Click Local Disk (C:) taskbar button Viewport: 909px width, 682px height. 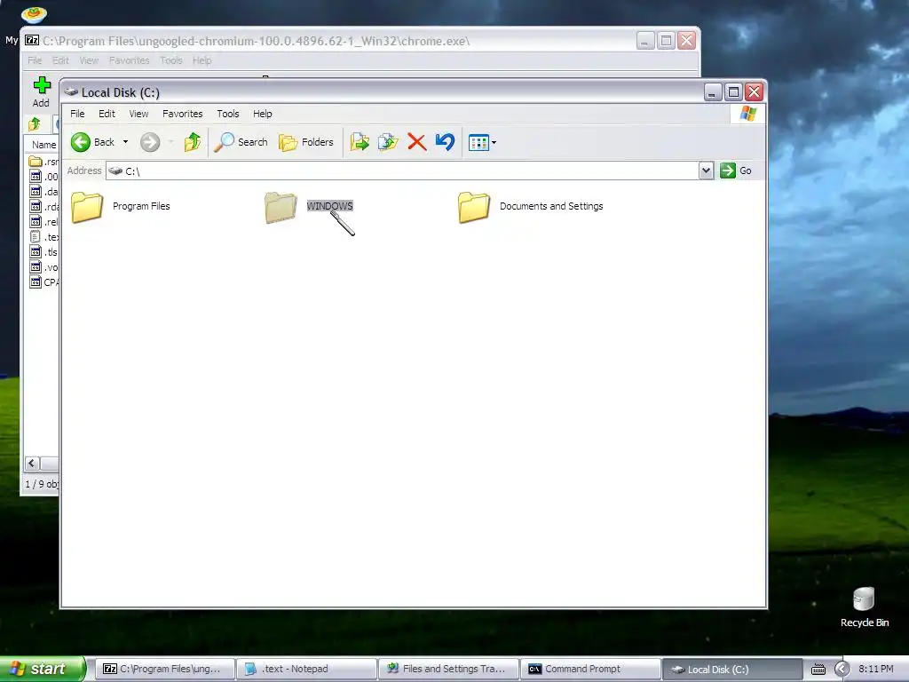click(x=731, y=669)
